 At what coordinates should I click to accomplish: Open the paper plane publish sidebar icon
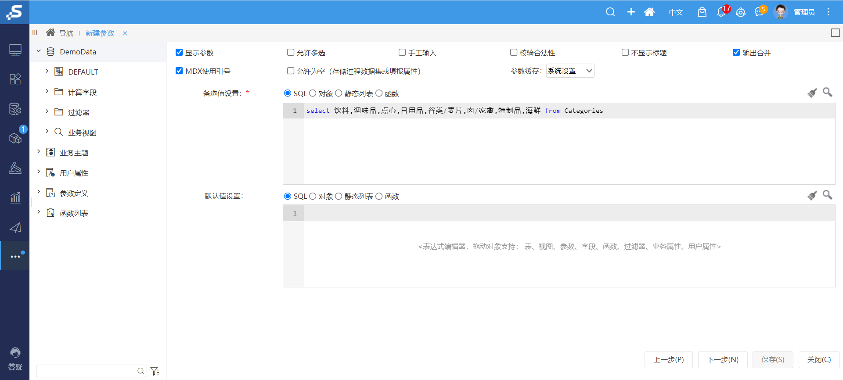(x=15, y=227)
